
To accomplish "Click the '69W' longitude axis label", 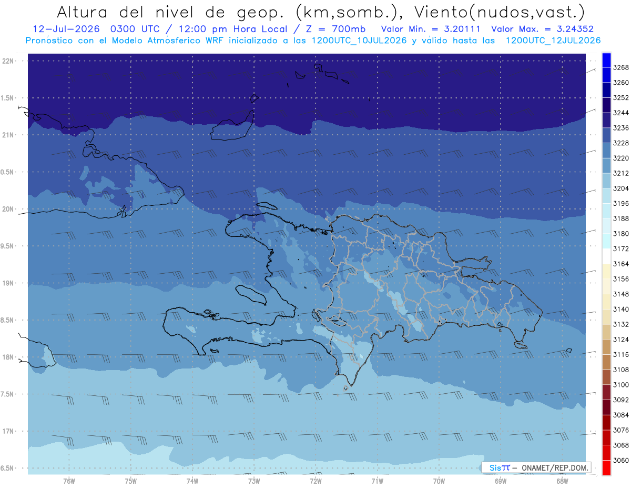I will [x=501, y=481].
